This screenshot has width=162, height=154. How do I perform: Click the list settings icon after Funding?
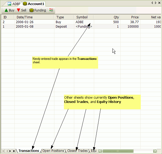51,10
